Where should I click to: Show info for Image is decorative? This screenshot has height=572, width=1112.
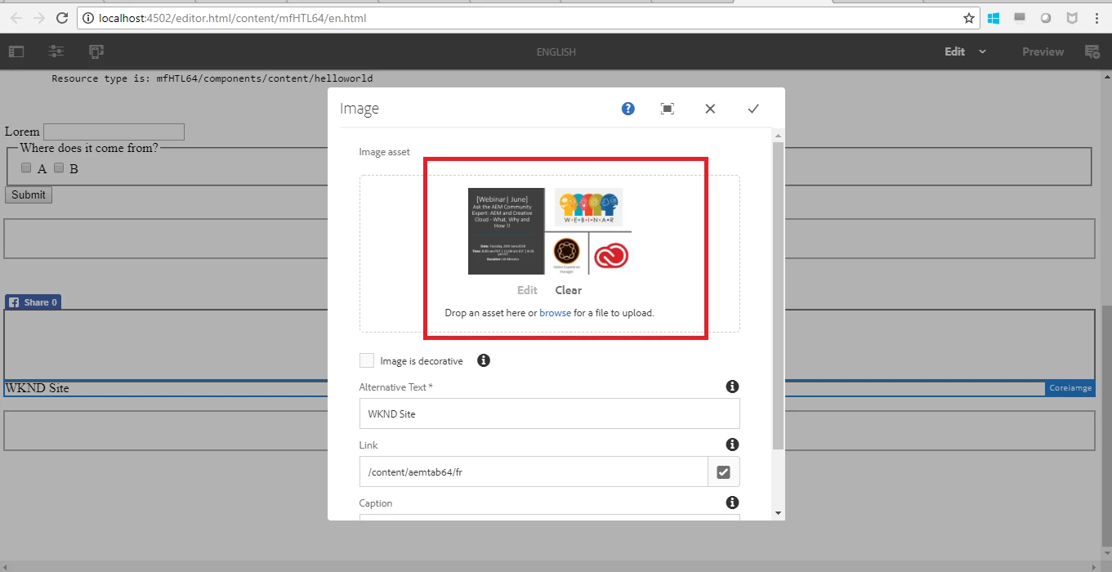click(x=484, y=360)
